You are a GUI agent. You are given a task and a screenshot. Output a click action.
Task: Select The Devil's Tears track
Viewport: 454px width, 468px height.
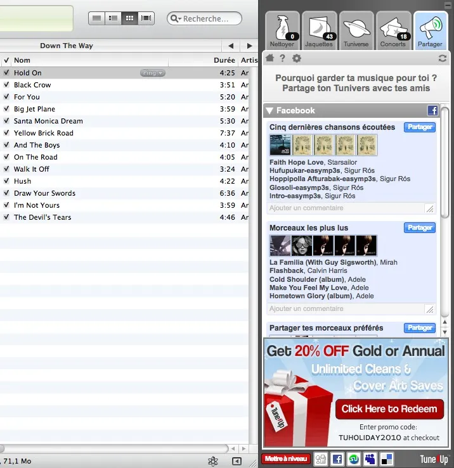coord(124,217)
